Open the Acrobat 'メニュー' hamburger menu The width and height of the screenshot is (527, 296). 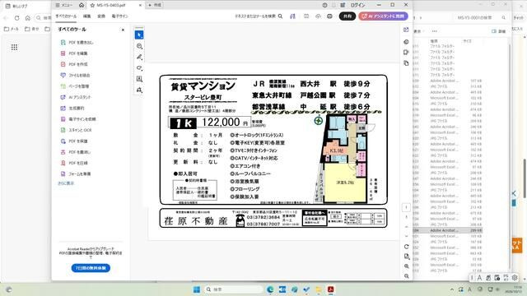[x=64, y=5]
